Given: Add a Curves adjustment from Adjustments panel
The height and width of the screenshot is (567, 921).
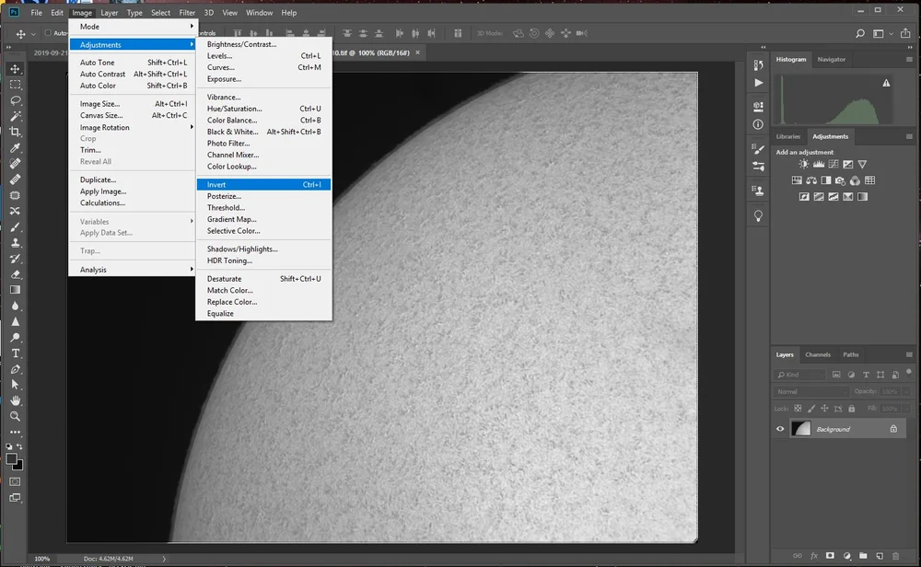Looking at the screenshot, I should point(833,165).
